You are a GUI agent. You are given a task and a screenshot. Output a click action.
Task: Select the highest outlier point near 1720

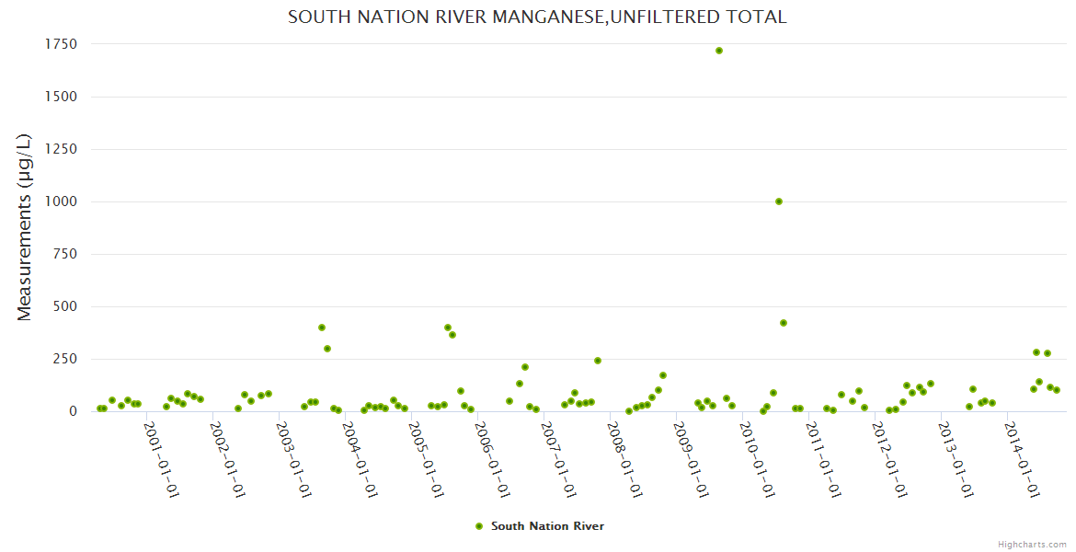click(719, 51)
